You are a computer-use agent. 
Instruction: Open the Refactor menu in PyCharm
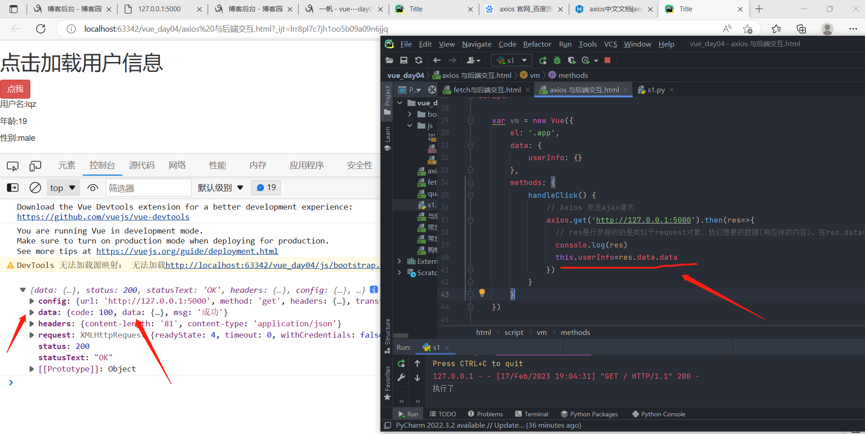pos(537,44)
